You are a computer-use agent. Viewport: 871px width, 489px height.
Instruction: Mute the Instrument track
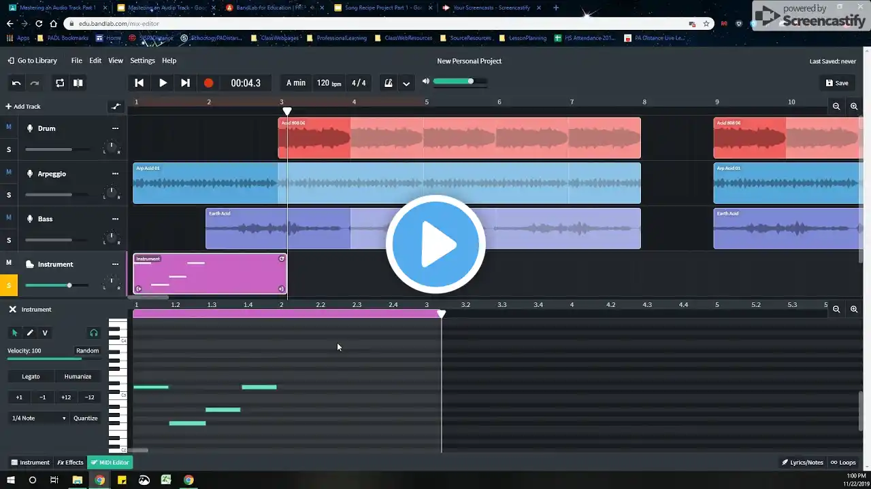[x=9, y=263]
